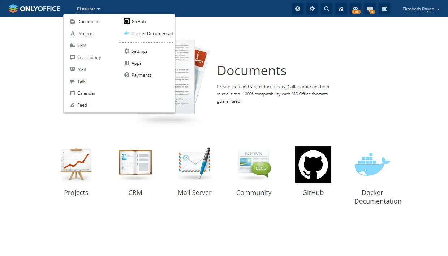
Task: Open the Settings gear icon in the top bar
Action: point(312,9)
